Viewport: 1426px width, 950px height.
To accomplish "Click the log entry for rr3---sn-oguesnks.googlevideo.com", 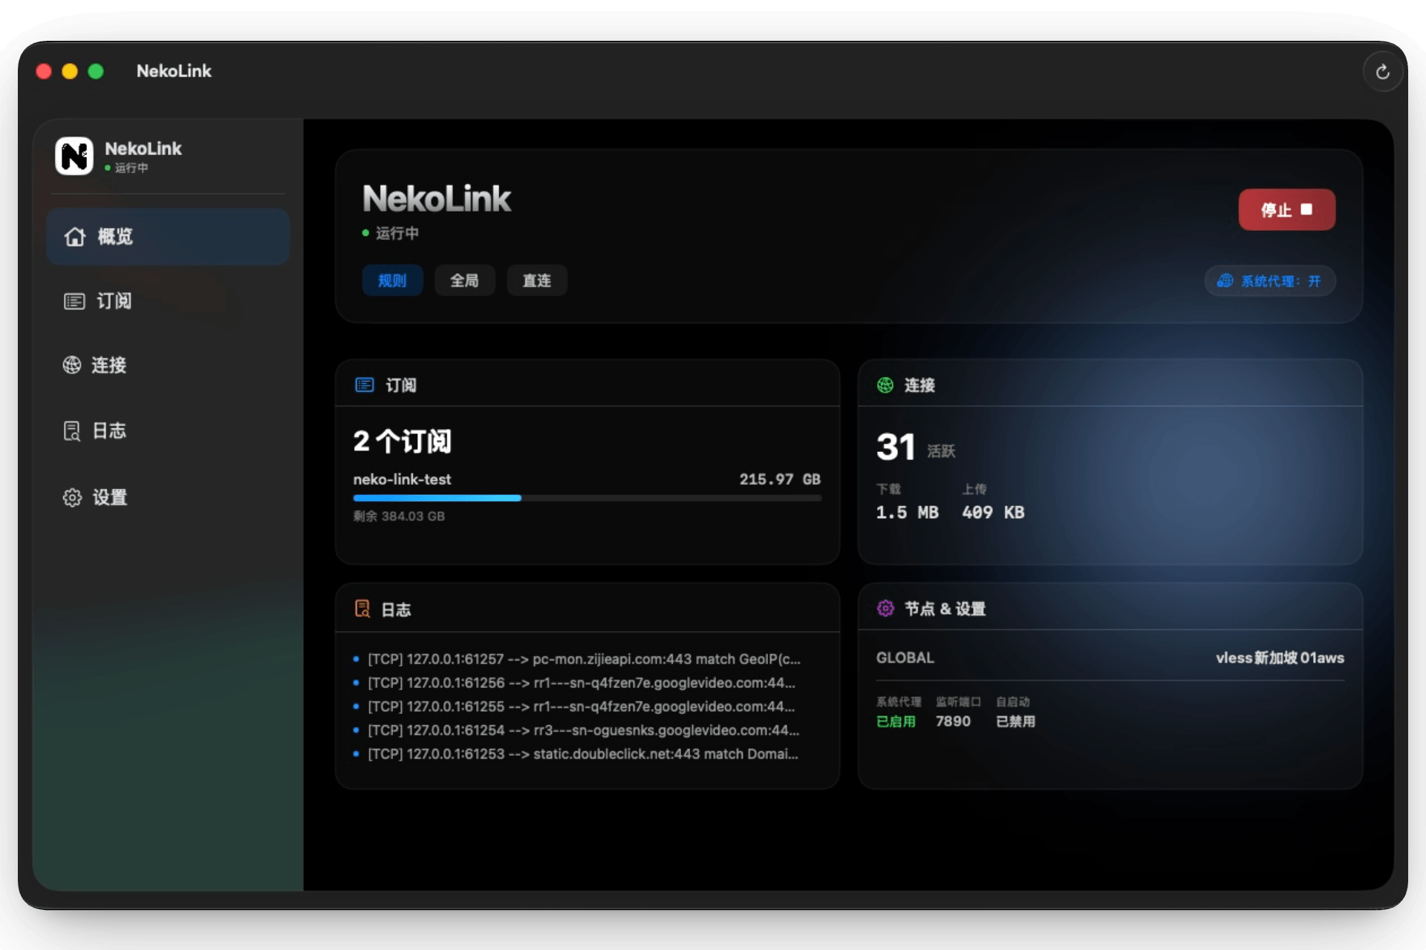I will pyautogui.click(x=576, y=730).
